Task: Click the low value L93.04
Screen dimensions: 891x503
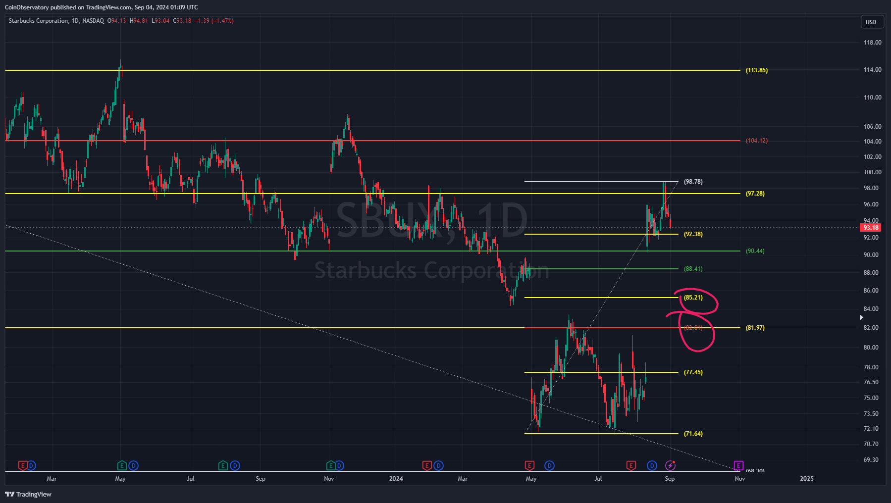Action: tap(160, 21)
